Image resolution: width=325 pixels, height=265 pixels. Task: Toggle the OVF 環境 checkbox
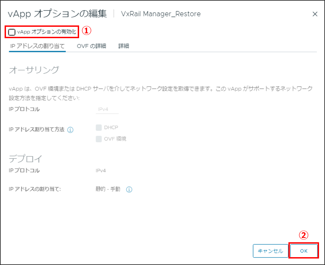coord(99,139)
